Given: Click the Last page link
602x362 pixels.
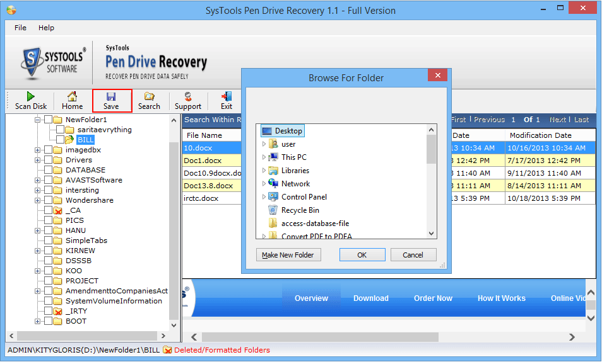Looking at the screenshot, I should [x=581, y=120].
